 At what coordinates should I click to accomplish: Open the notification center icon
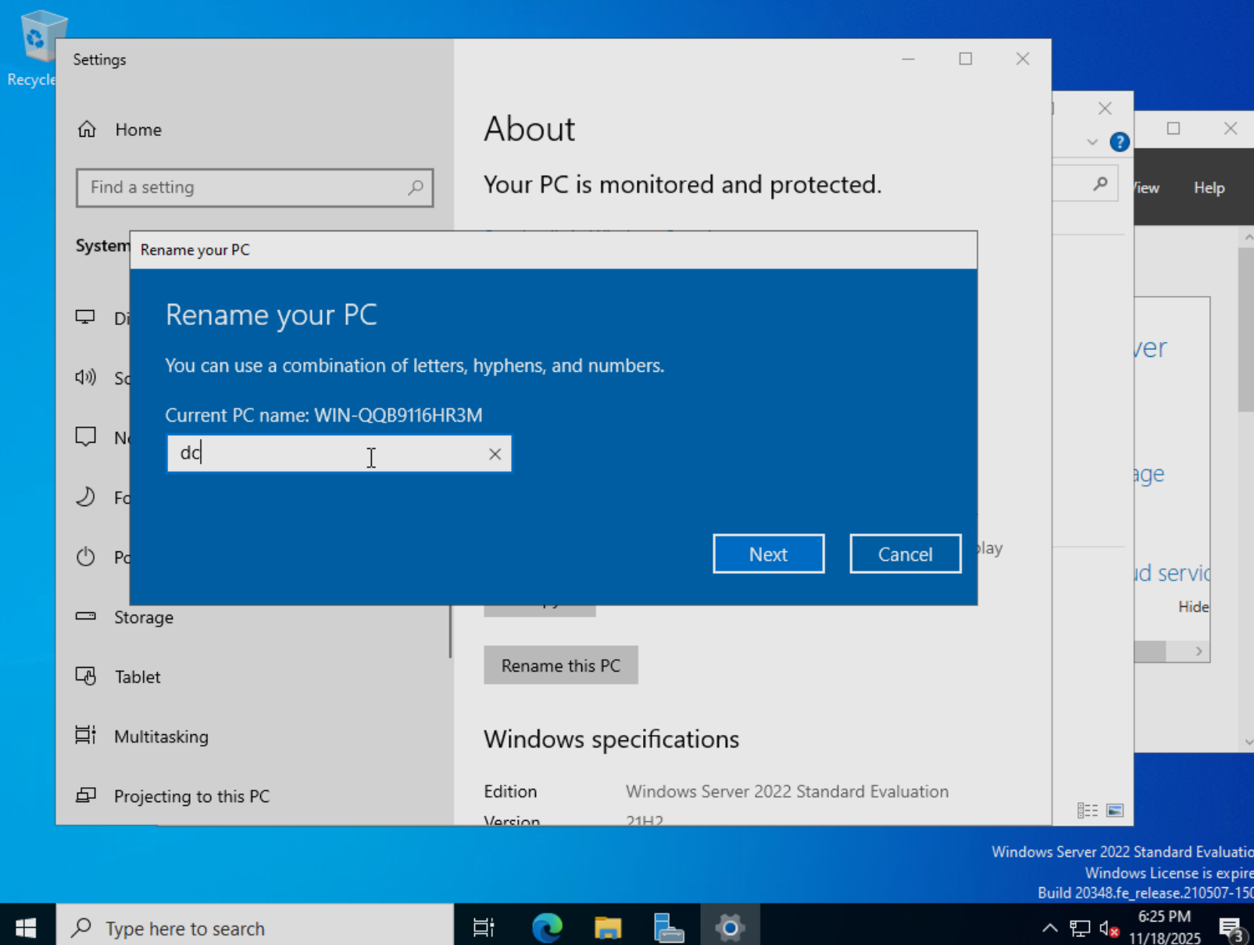click(x=1232, y=929)
